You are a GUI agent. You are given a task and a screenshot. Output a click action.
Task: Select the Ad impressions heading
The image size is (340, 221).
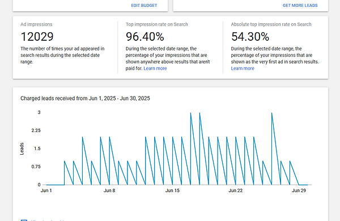(x=36, y=24)
